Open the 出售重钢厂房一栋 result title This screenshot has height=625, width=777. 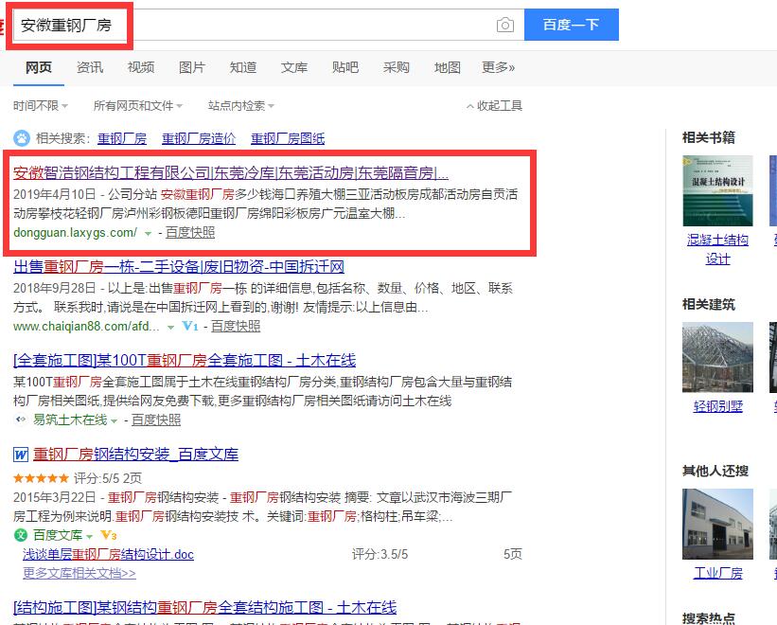(179, 267)
